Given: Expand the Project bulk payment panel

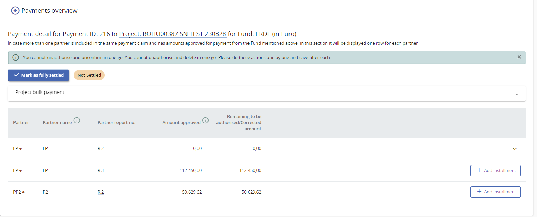Looking at the screenshot, I should point(517,94).
